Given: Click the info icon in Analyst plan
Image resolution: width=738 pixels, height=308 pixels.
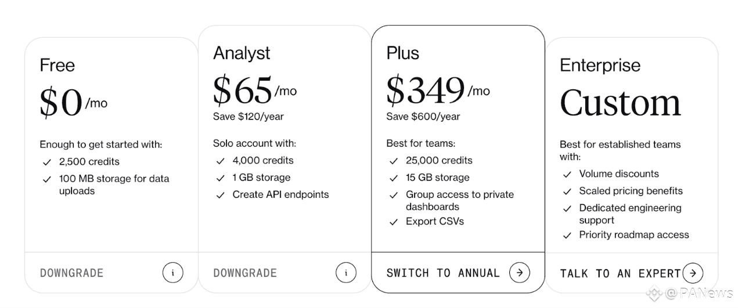Looking at the screenshot, I should tap(346, 273).
